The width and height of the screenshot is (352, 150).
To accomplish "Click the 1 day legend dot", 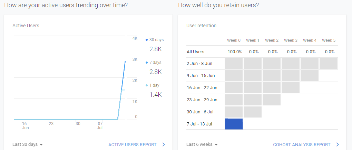I will tap(147, 85).
